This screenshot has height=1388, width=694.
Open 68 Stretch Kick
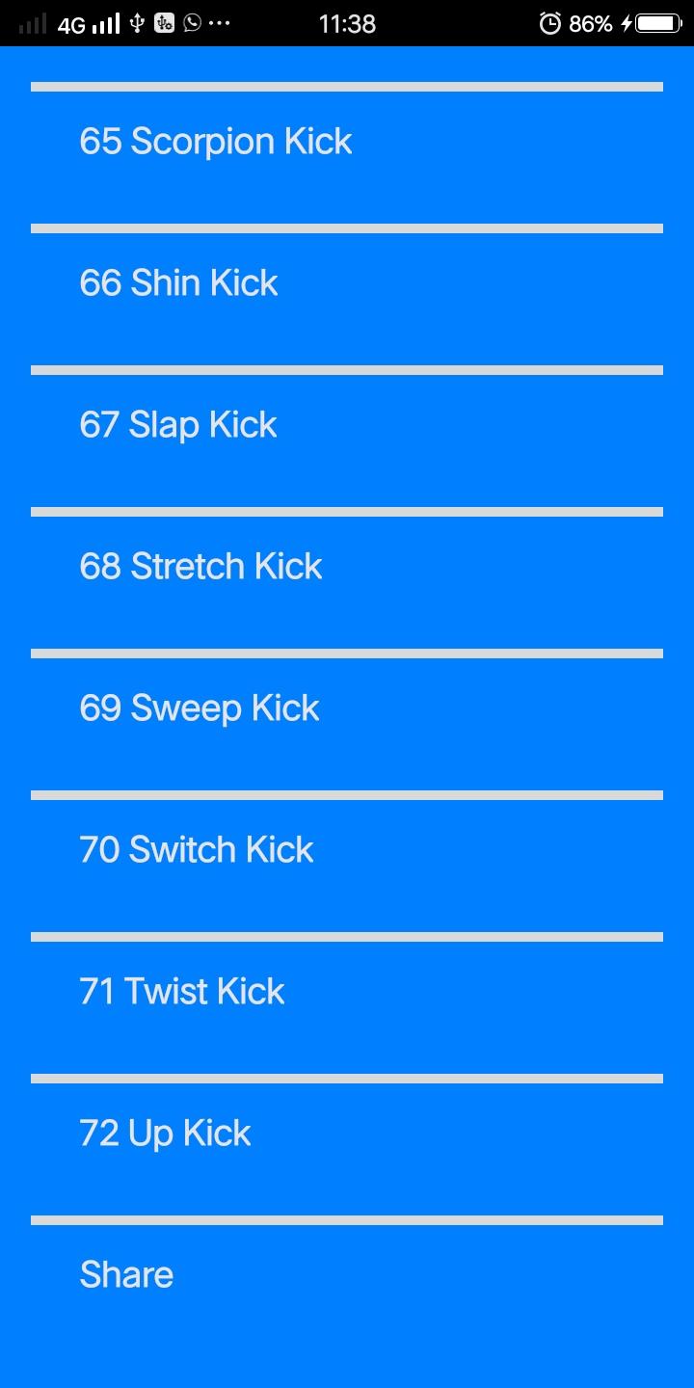[200, 567]
